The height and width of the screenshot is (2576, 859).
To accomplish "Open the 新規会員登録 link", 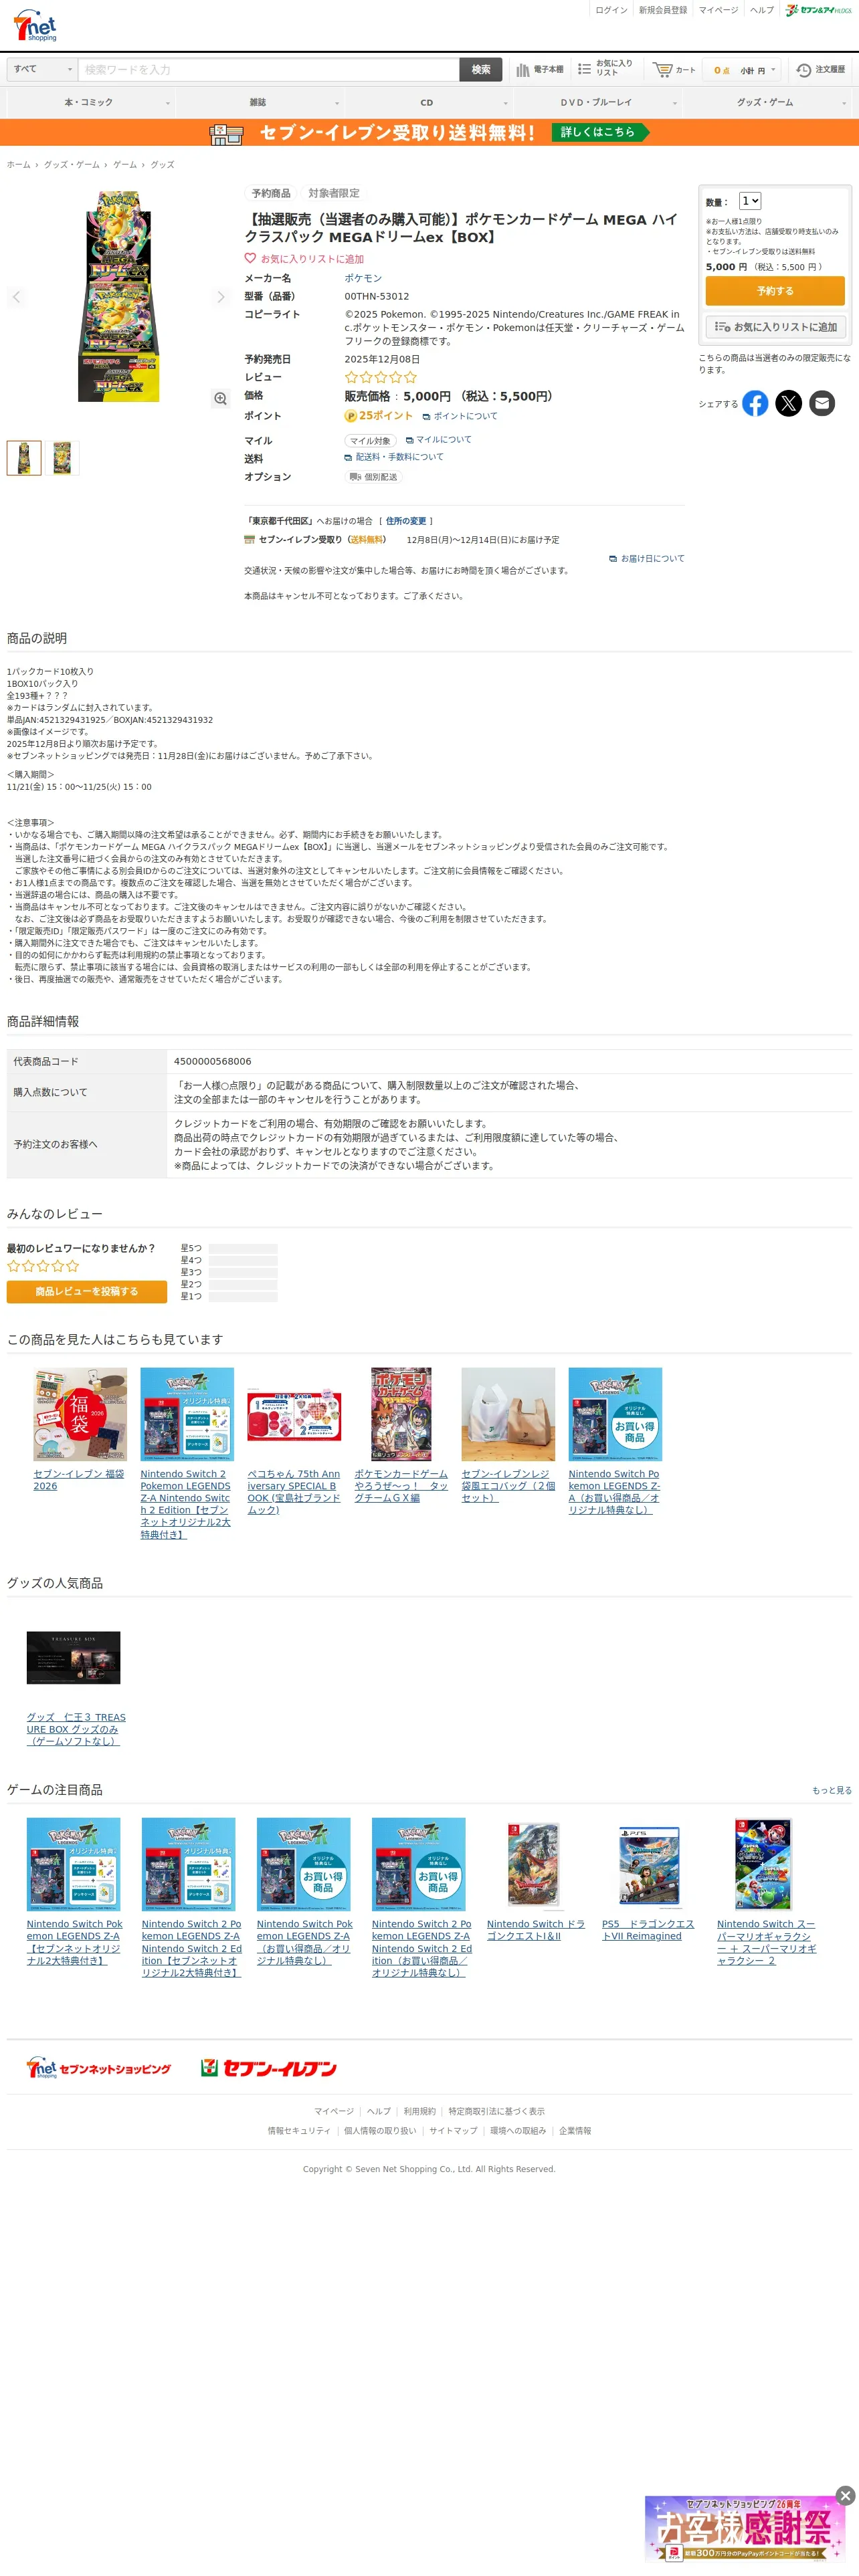I will (663, 10).
